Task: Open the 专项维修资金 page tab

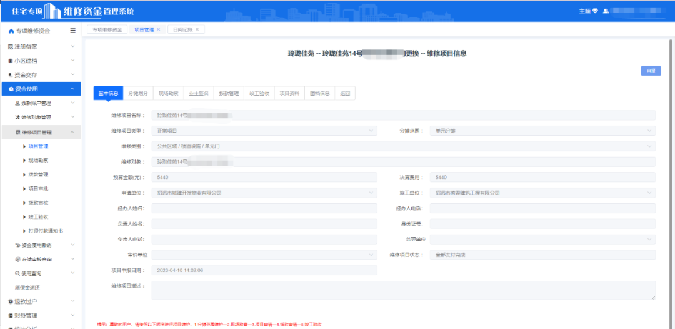Action: click(x=107, y=29)
